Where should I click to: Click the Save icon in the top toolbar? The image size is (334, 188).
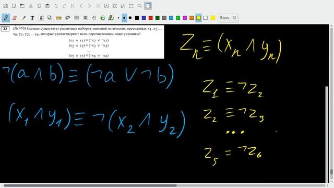click(6, 6)
